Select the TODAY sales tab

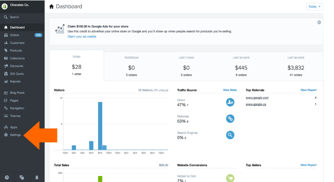tap(76, 65)
